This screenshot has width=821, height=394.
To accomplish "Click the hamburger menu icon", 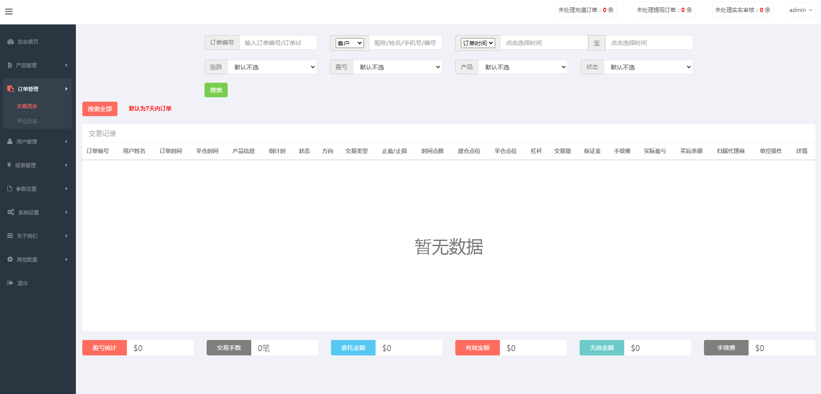I will tap(9, 12).
